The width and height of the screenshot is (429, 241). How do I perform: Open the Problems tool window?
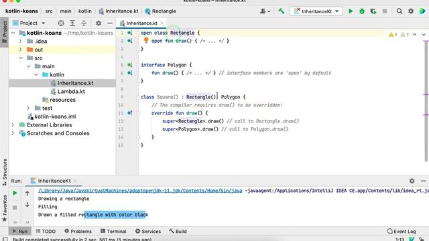click(78, 232)
